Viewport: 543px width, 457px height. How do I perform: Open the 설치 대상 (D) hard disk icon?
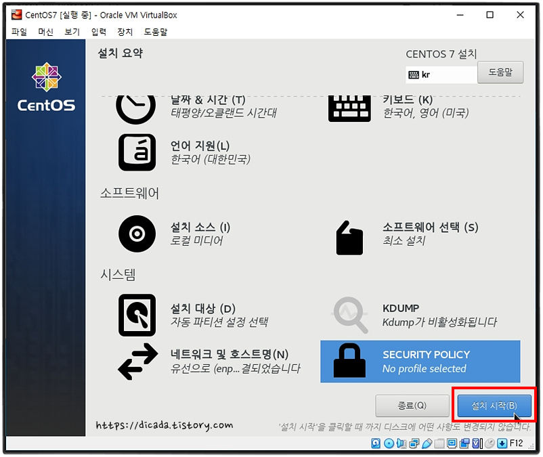(x=137, y=315)
